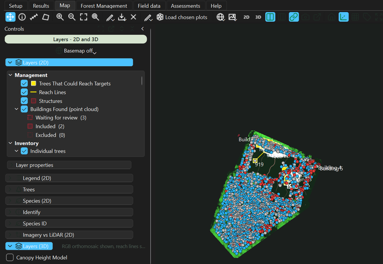Click the download/import arrow icon
Image resolution: width=383 pixels, height=264 pixels.
(122, 17)
